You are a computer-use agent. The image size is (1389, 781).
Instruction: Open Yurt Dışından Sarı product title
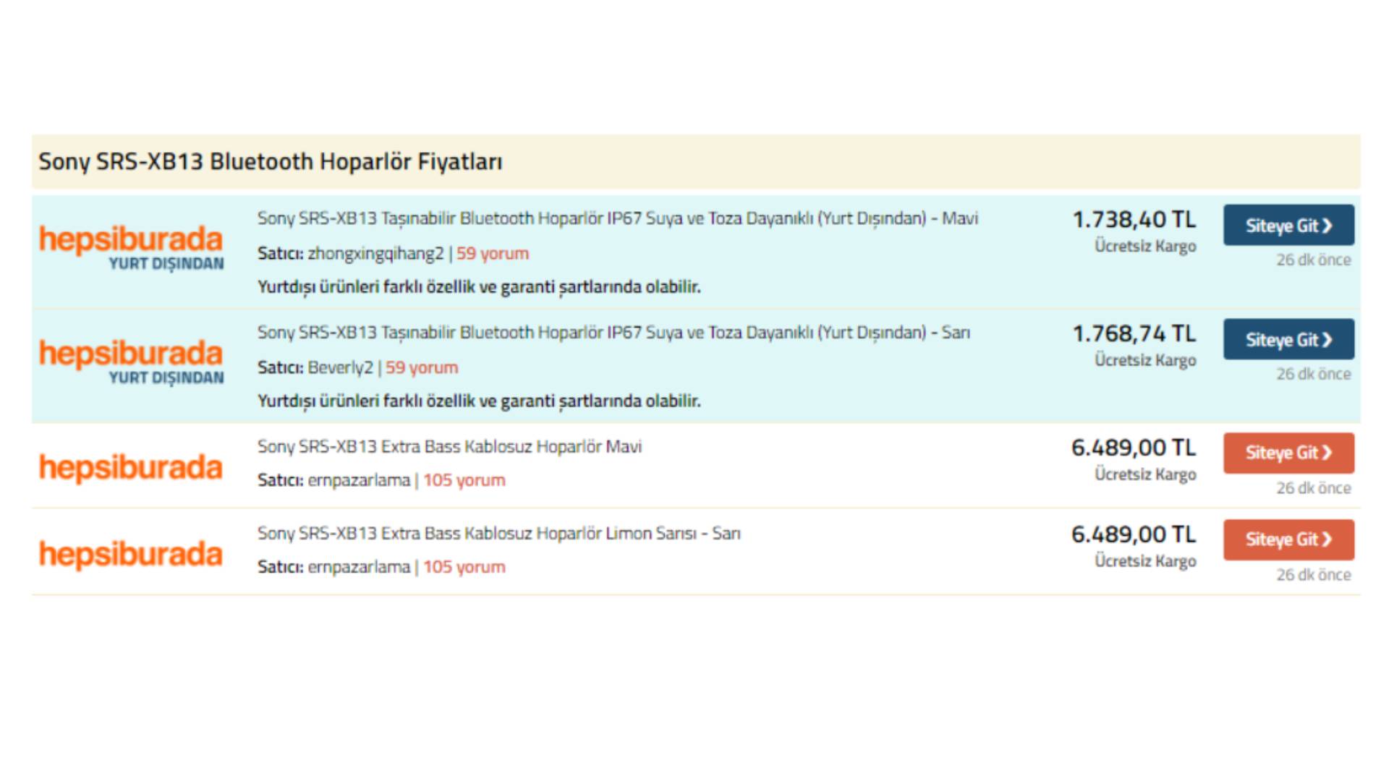tap(613, 333)
